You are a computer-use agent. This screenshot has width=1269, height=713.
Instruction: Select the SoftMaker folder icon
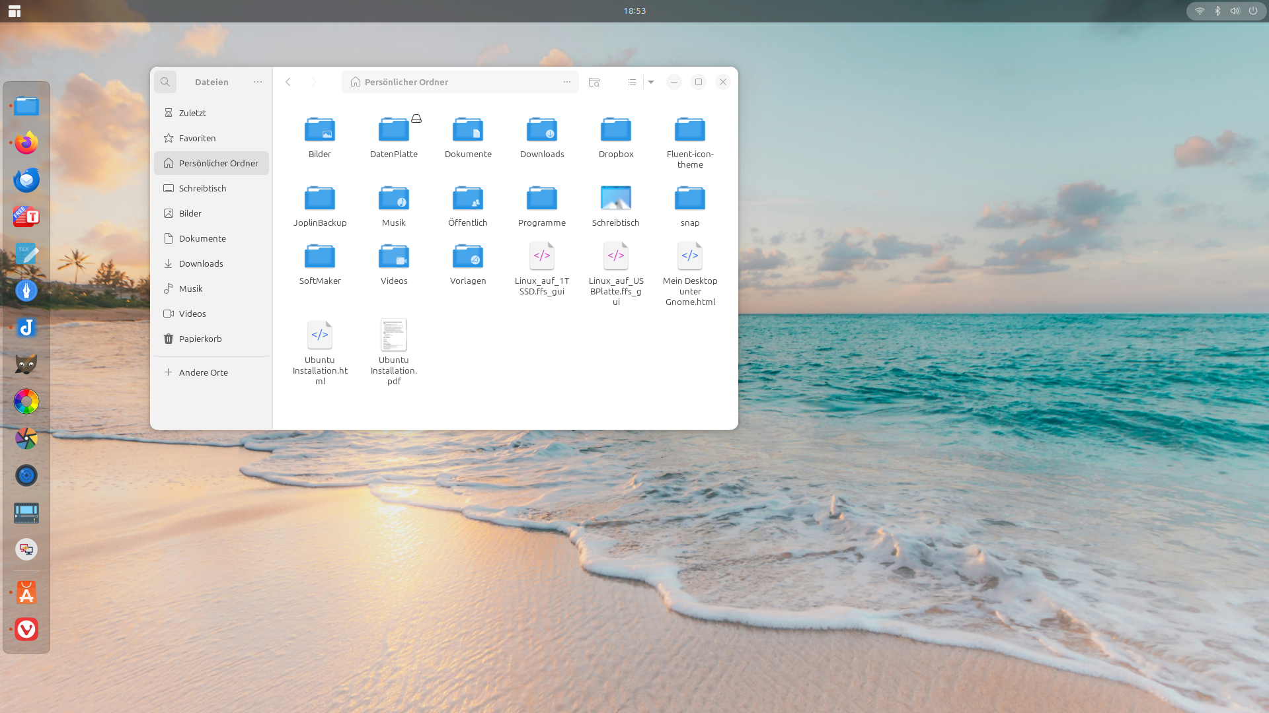point(320,256)
